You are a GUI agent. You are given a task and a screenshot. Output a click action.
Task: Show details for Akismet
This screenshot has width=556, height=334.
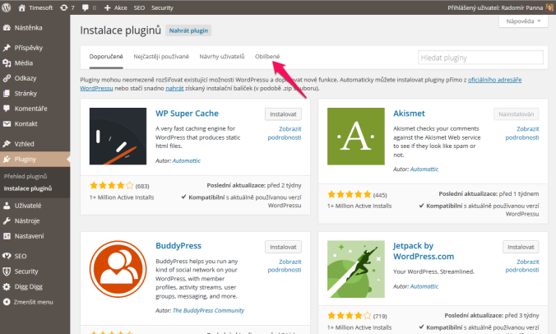[x=522, y=133]
